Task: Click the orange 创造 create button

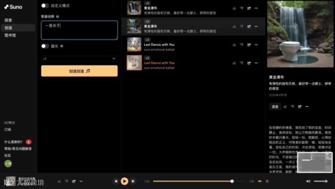Action: (x=79, y=71)
